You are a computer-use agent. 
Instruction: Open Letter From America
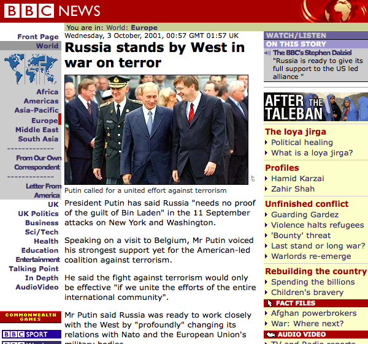[x=44, y=190]
